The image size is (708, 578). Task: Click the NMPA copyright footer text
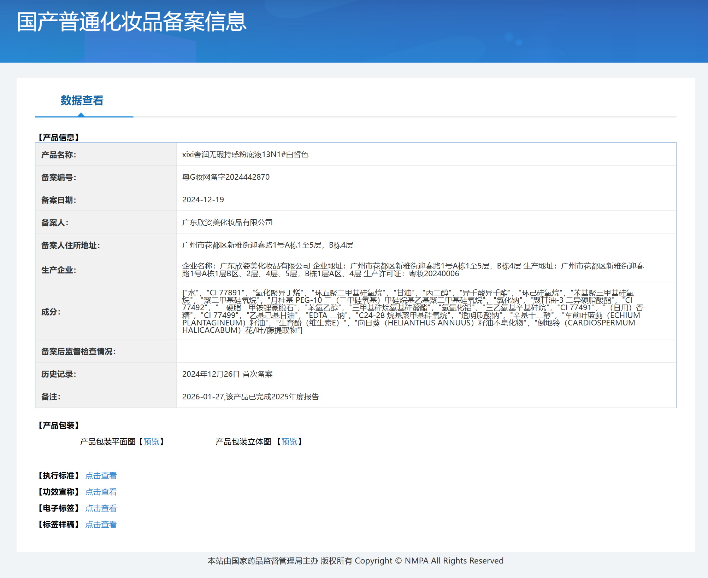pyautogui.click(x=355, y=561)
